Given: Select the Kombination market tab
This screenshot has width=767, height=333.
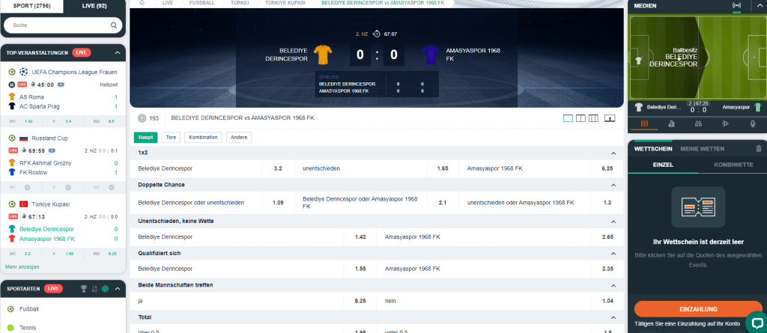Looking at the screenshot, I should [x=204, y=138].
